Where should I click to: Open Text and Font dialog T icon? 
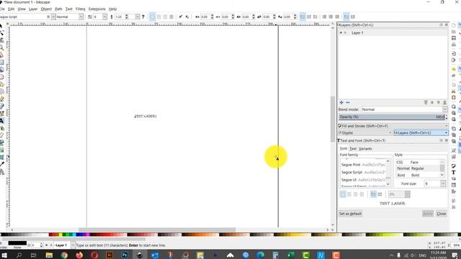[454, 173]
